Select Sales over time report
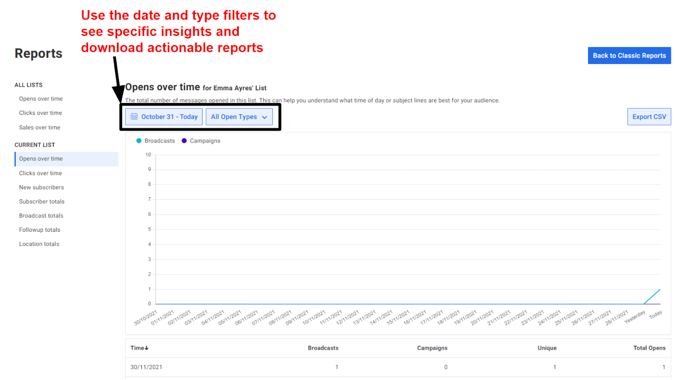Screen dimensions: 675x380 (x=40, y=128)
